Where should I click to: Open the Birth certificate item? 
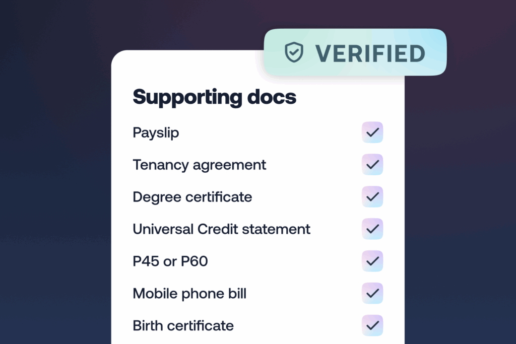(x=183, y=325)
